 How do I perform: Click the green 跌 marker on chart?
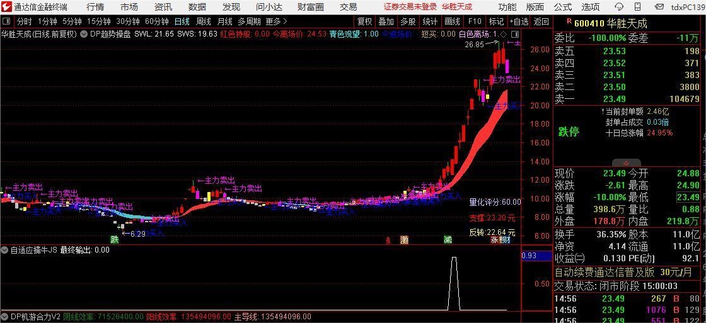tap(115, 239)
